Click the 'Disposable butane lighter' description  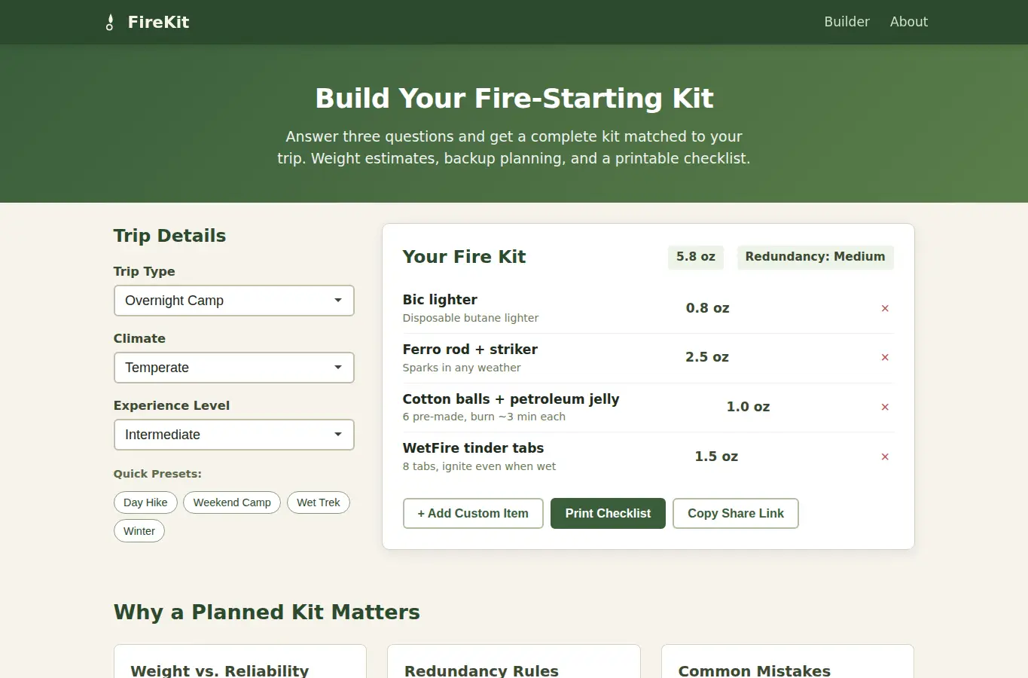coord(471,318)
